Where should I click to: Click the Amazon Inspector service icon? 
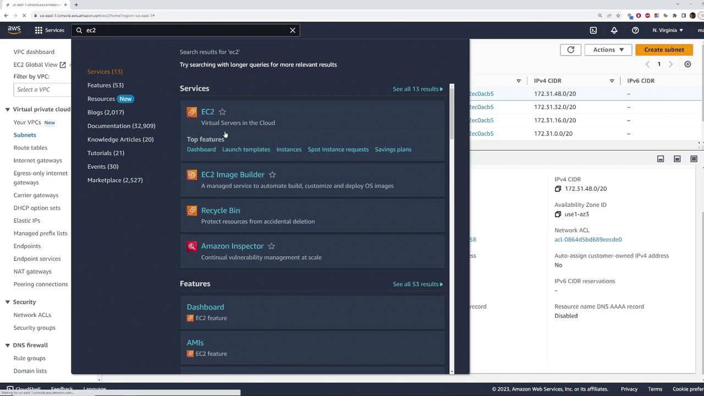[x=191, y=246]
